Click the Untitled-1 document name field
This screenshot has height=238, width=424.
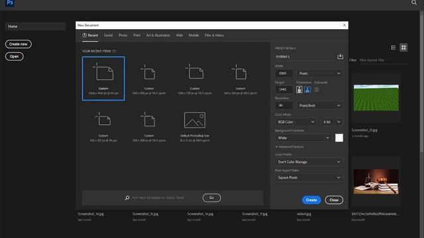(305, 56)
